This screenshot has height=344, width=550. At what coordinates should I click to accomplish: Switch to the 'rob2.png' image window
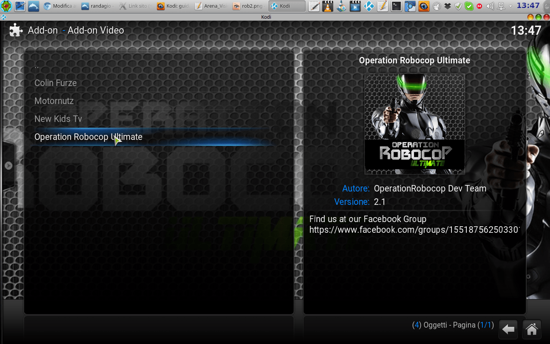click(249, 6)
